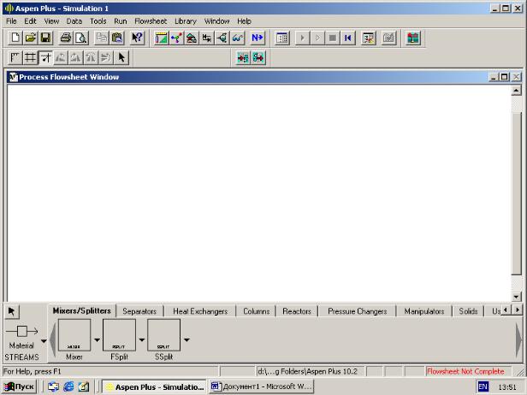Image resolution: width=527 pixels, height=395 pixels.
Task: Switch to the Separators tab
Action: 139,311
